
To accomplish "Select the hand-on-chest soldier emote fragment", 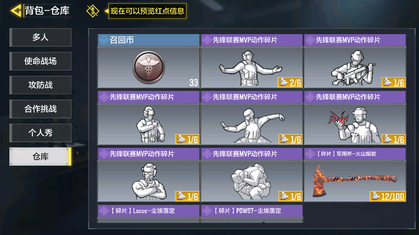I will [x=149, y=118].
